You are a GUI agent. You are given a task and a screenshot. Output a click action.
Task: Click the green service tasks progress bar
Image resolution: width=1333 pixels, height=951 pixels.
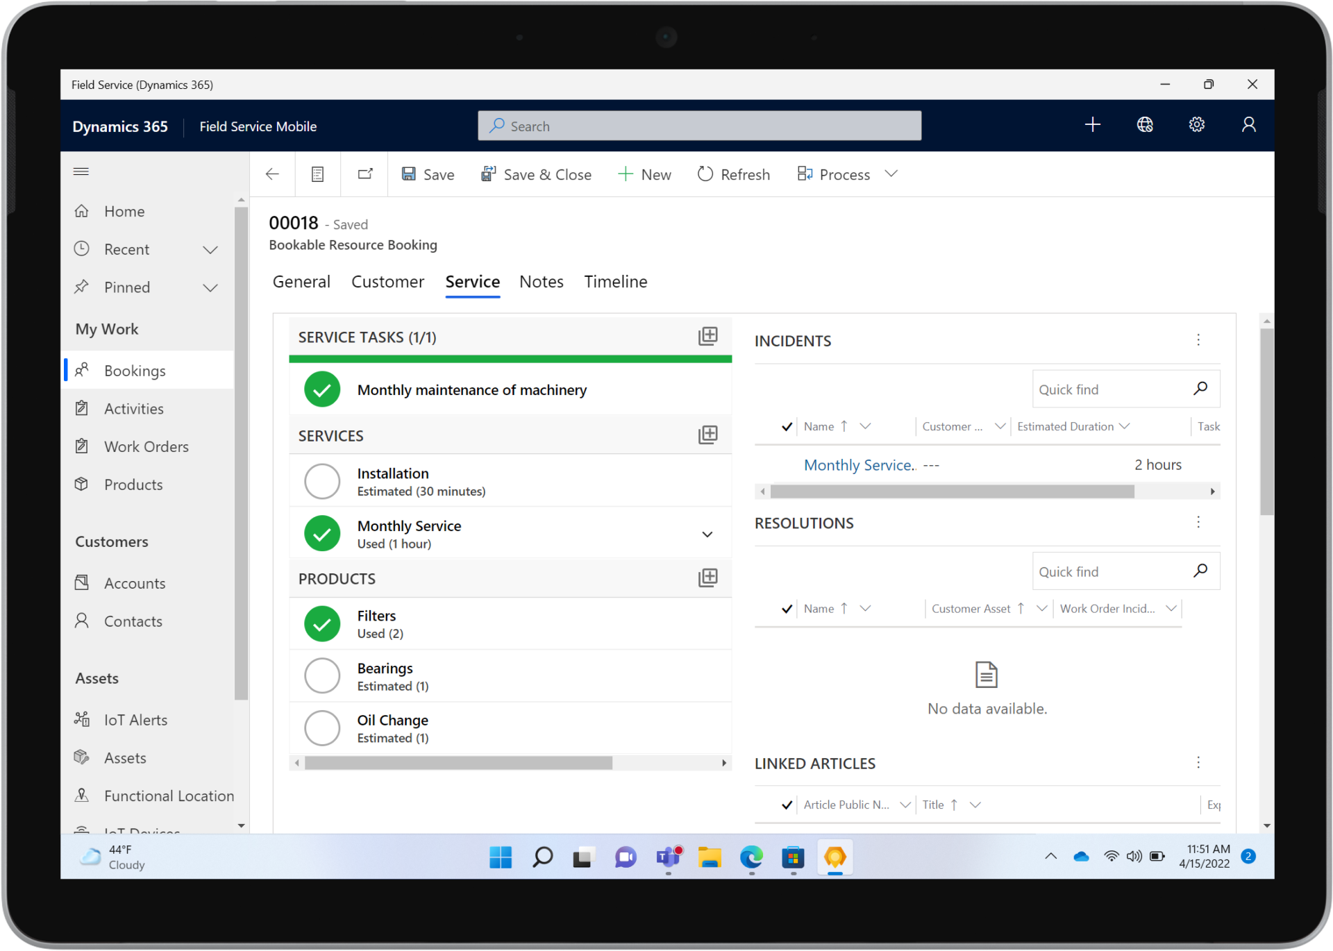click(x=510, y=358)
